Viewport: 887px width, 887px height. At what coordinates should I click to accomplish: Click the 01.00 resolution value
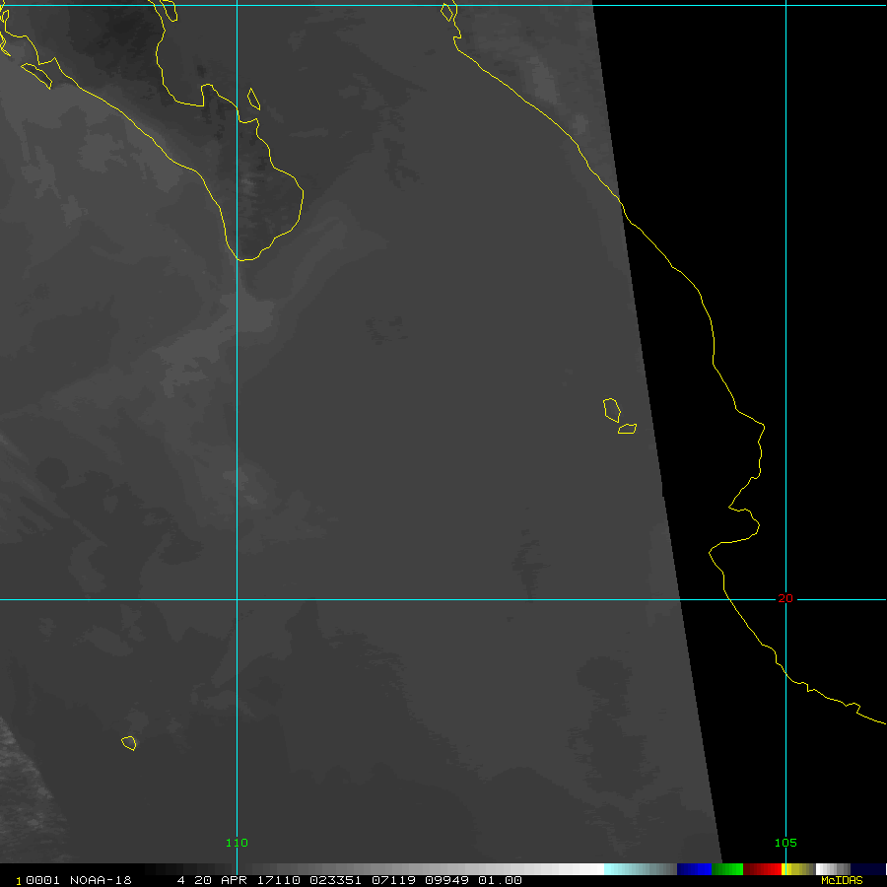click(x=500, y=880)
